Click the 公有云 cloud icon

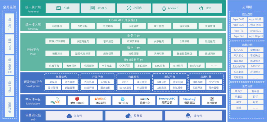coord(69,116)
